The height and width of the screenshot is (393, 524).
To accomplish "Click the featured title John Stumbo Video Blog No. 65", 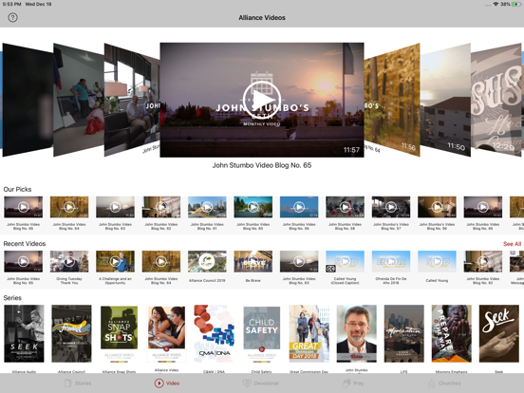I will point(262,165).
